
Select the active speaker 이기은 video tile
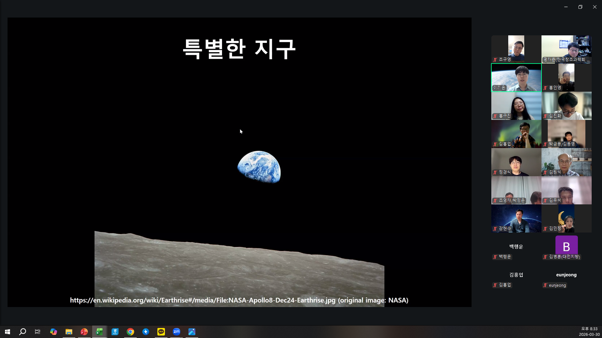tap(516, 77)
